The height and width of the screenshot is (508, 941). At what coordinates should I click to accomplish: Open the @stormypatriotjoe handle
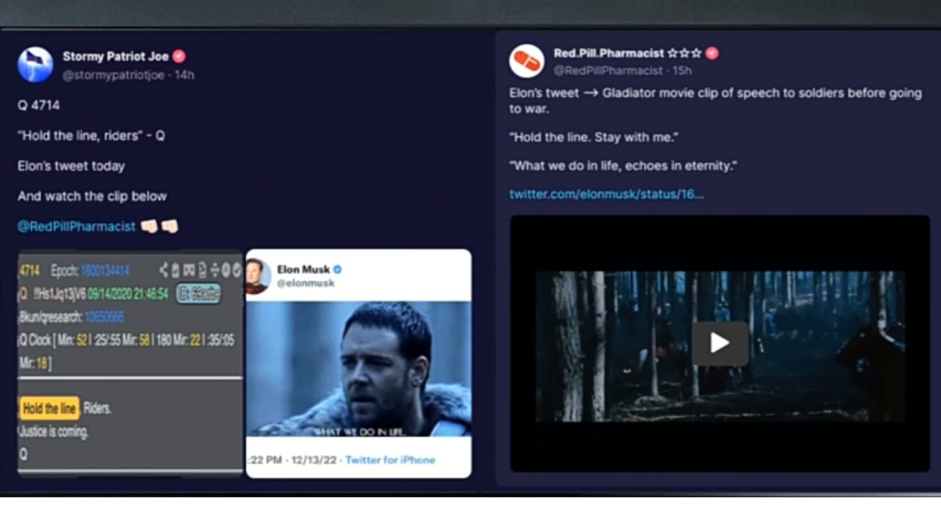click(x=113, y=75)
